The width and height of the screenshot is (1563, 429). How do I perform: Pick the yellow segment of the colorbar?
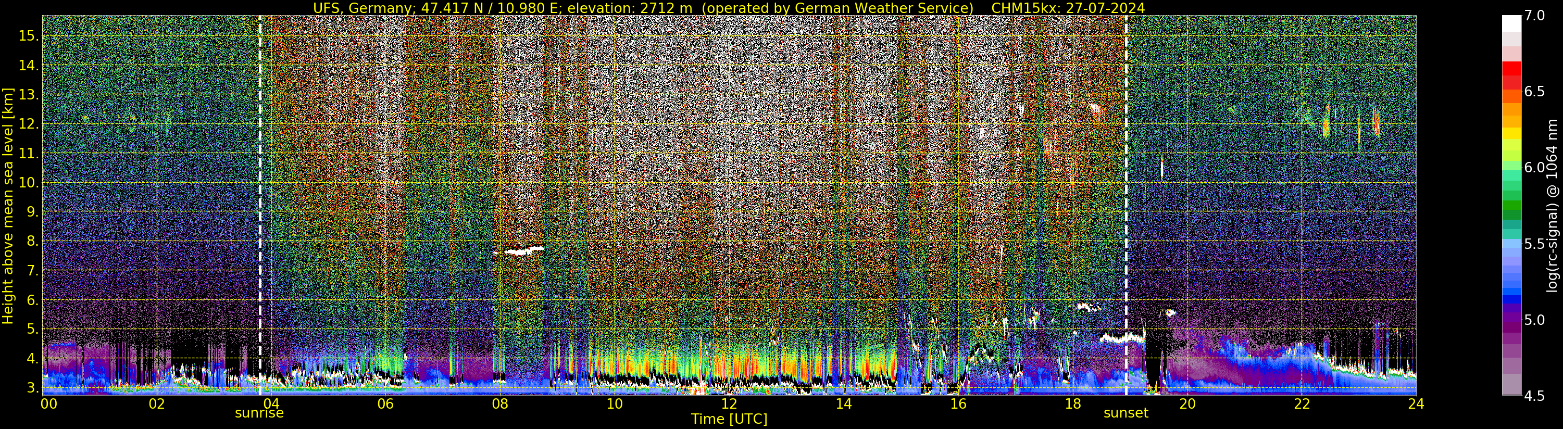[1511, 133]
